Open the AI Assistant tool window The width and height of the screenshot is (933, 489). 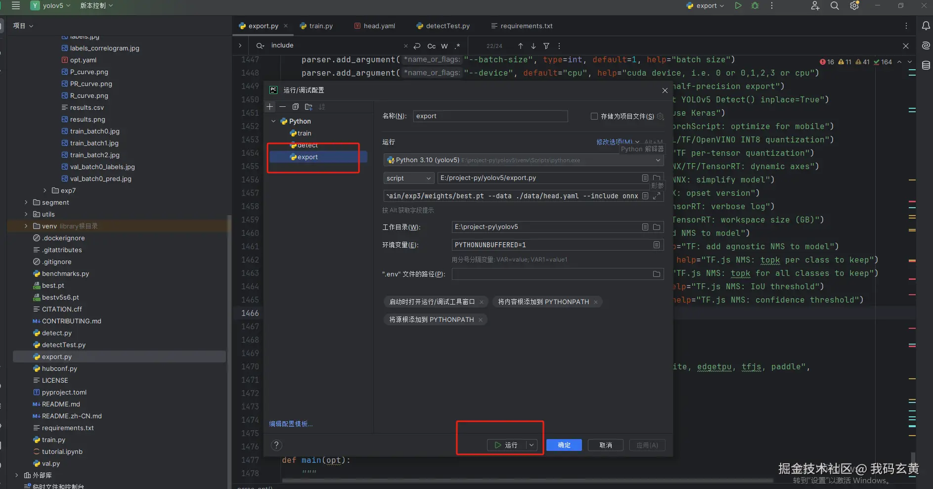pos(926,45)
